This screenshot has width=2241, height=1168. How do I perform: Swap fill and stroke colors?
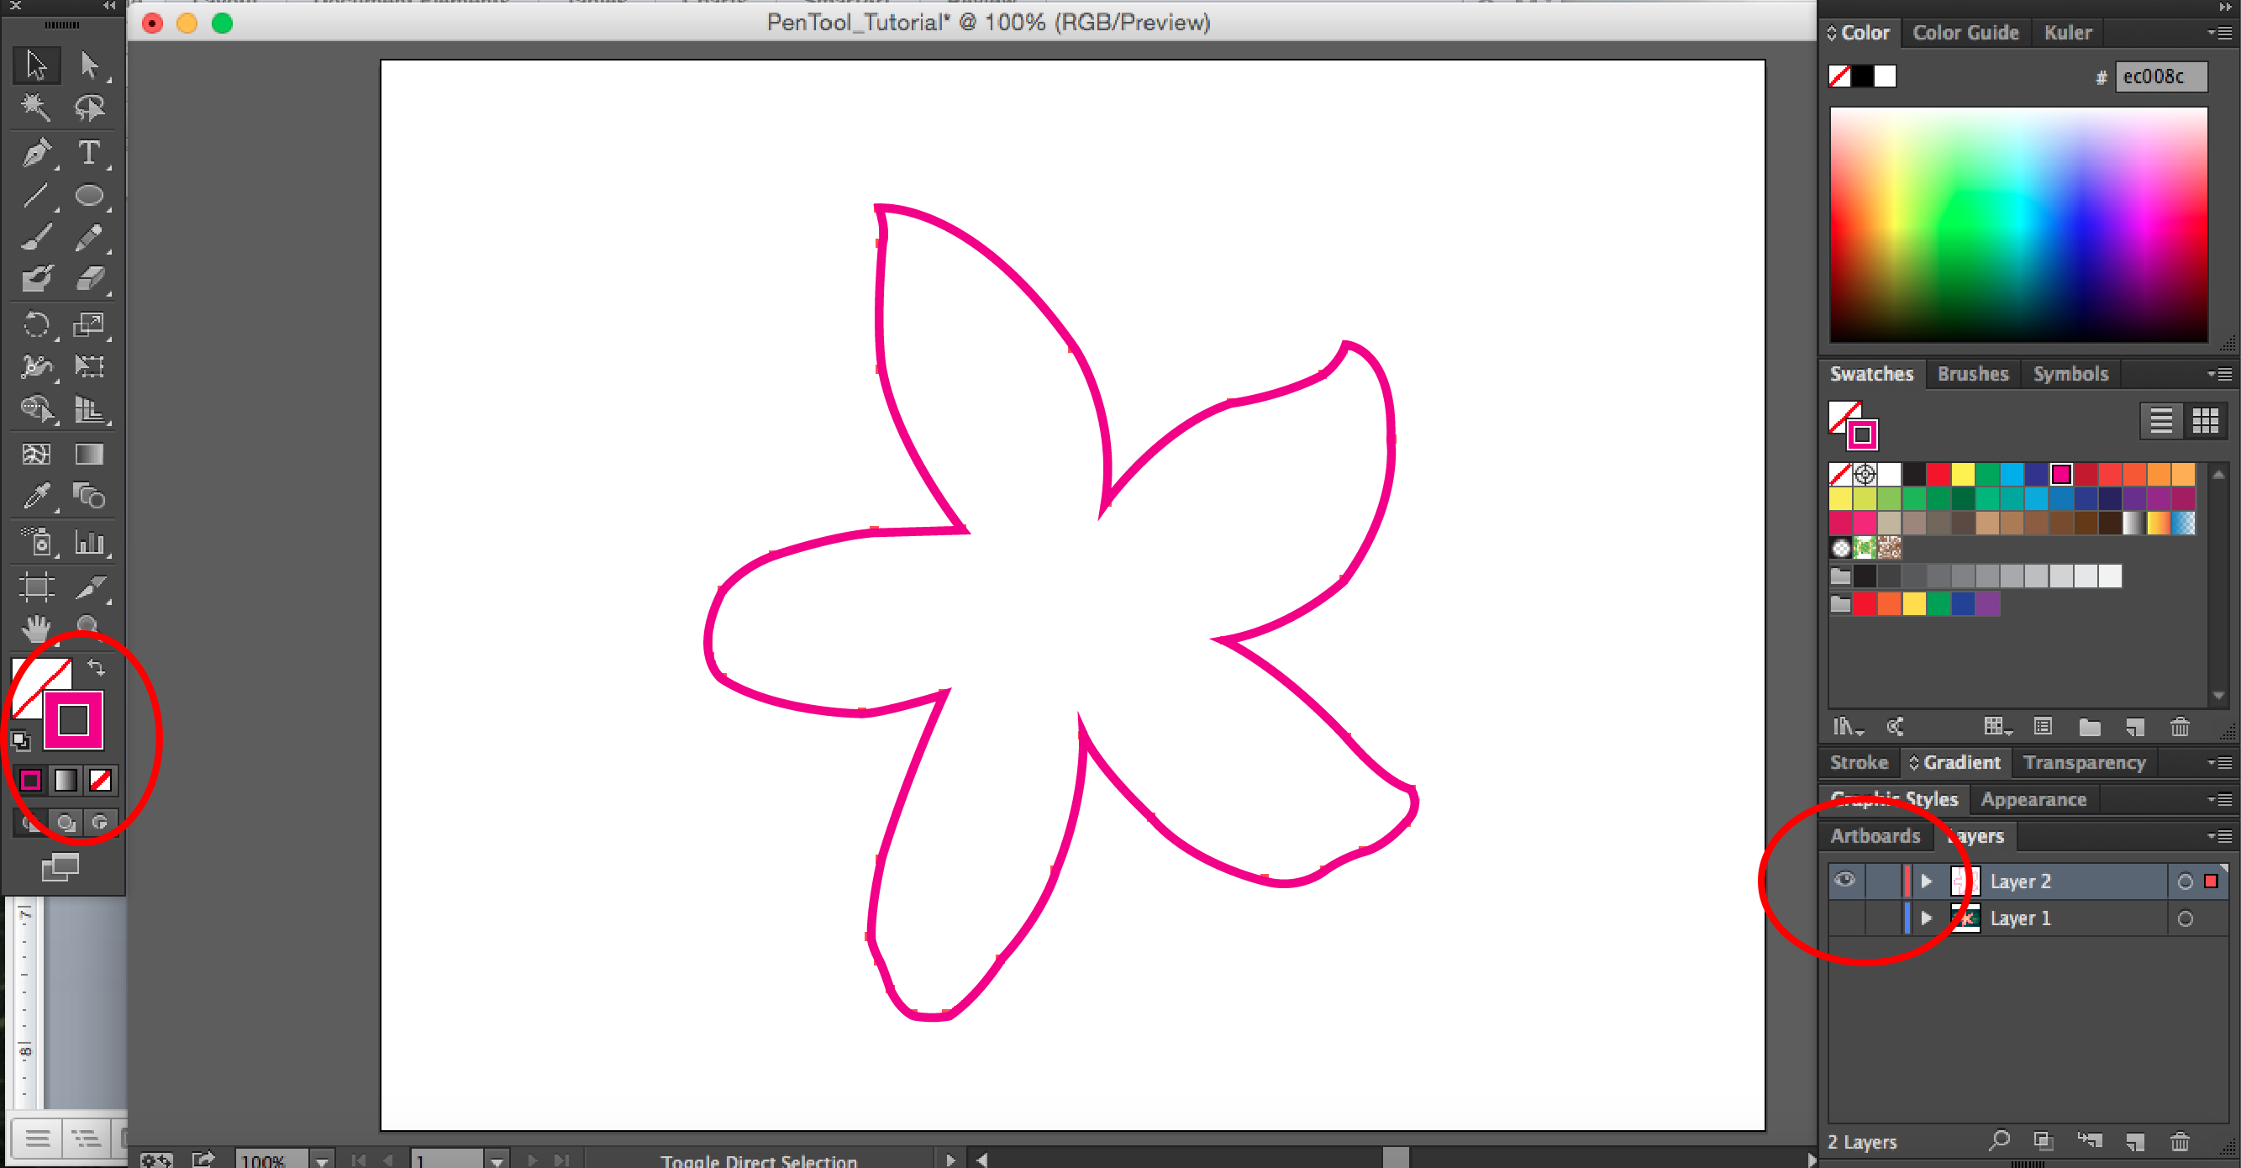pos(97,668)
